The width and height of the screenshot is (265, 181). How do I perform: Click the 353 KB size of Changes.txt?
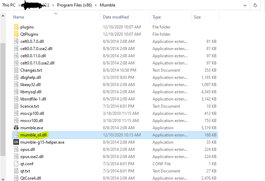(x=210, y=70)
